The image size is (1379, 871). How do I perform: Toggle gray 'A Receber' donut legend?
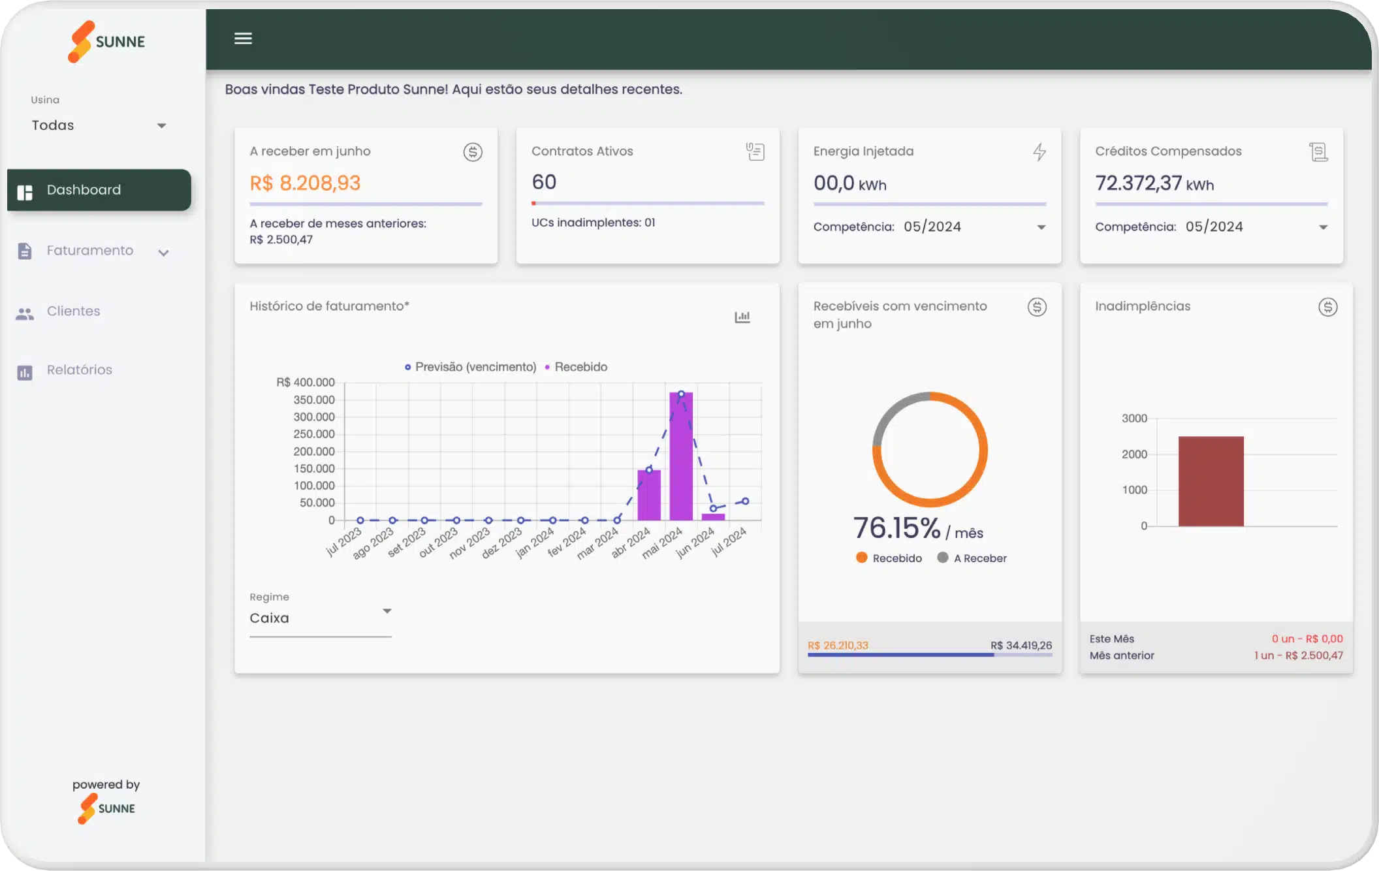click(972, 558)
